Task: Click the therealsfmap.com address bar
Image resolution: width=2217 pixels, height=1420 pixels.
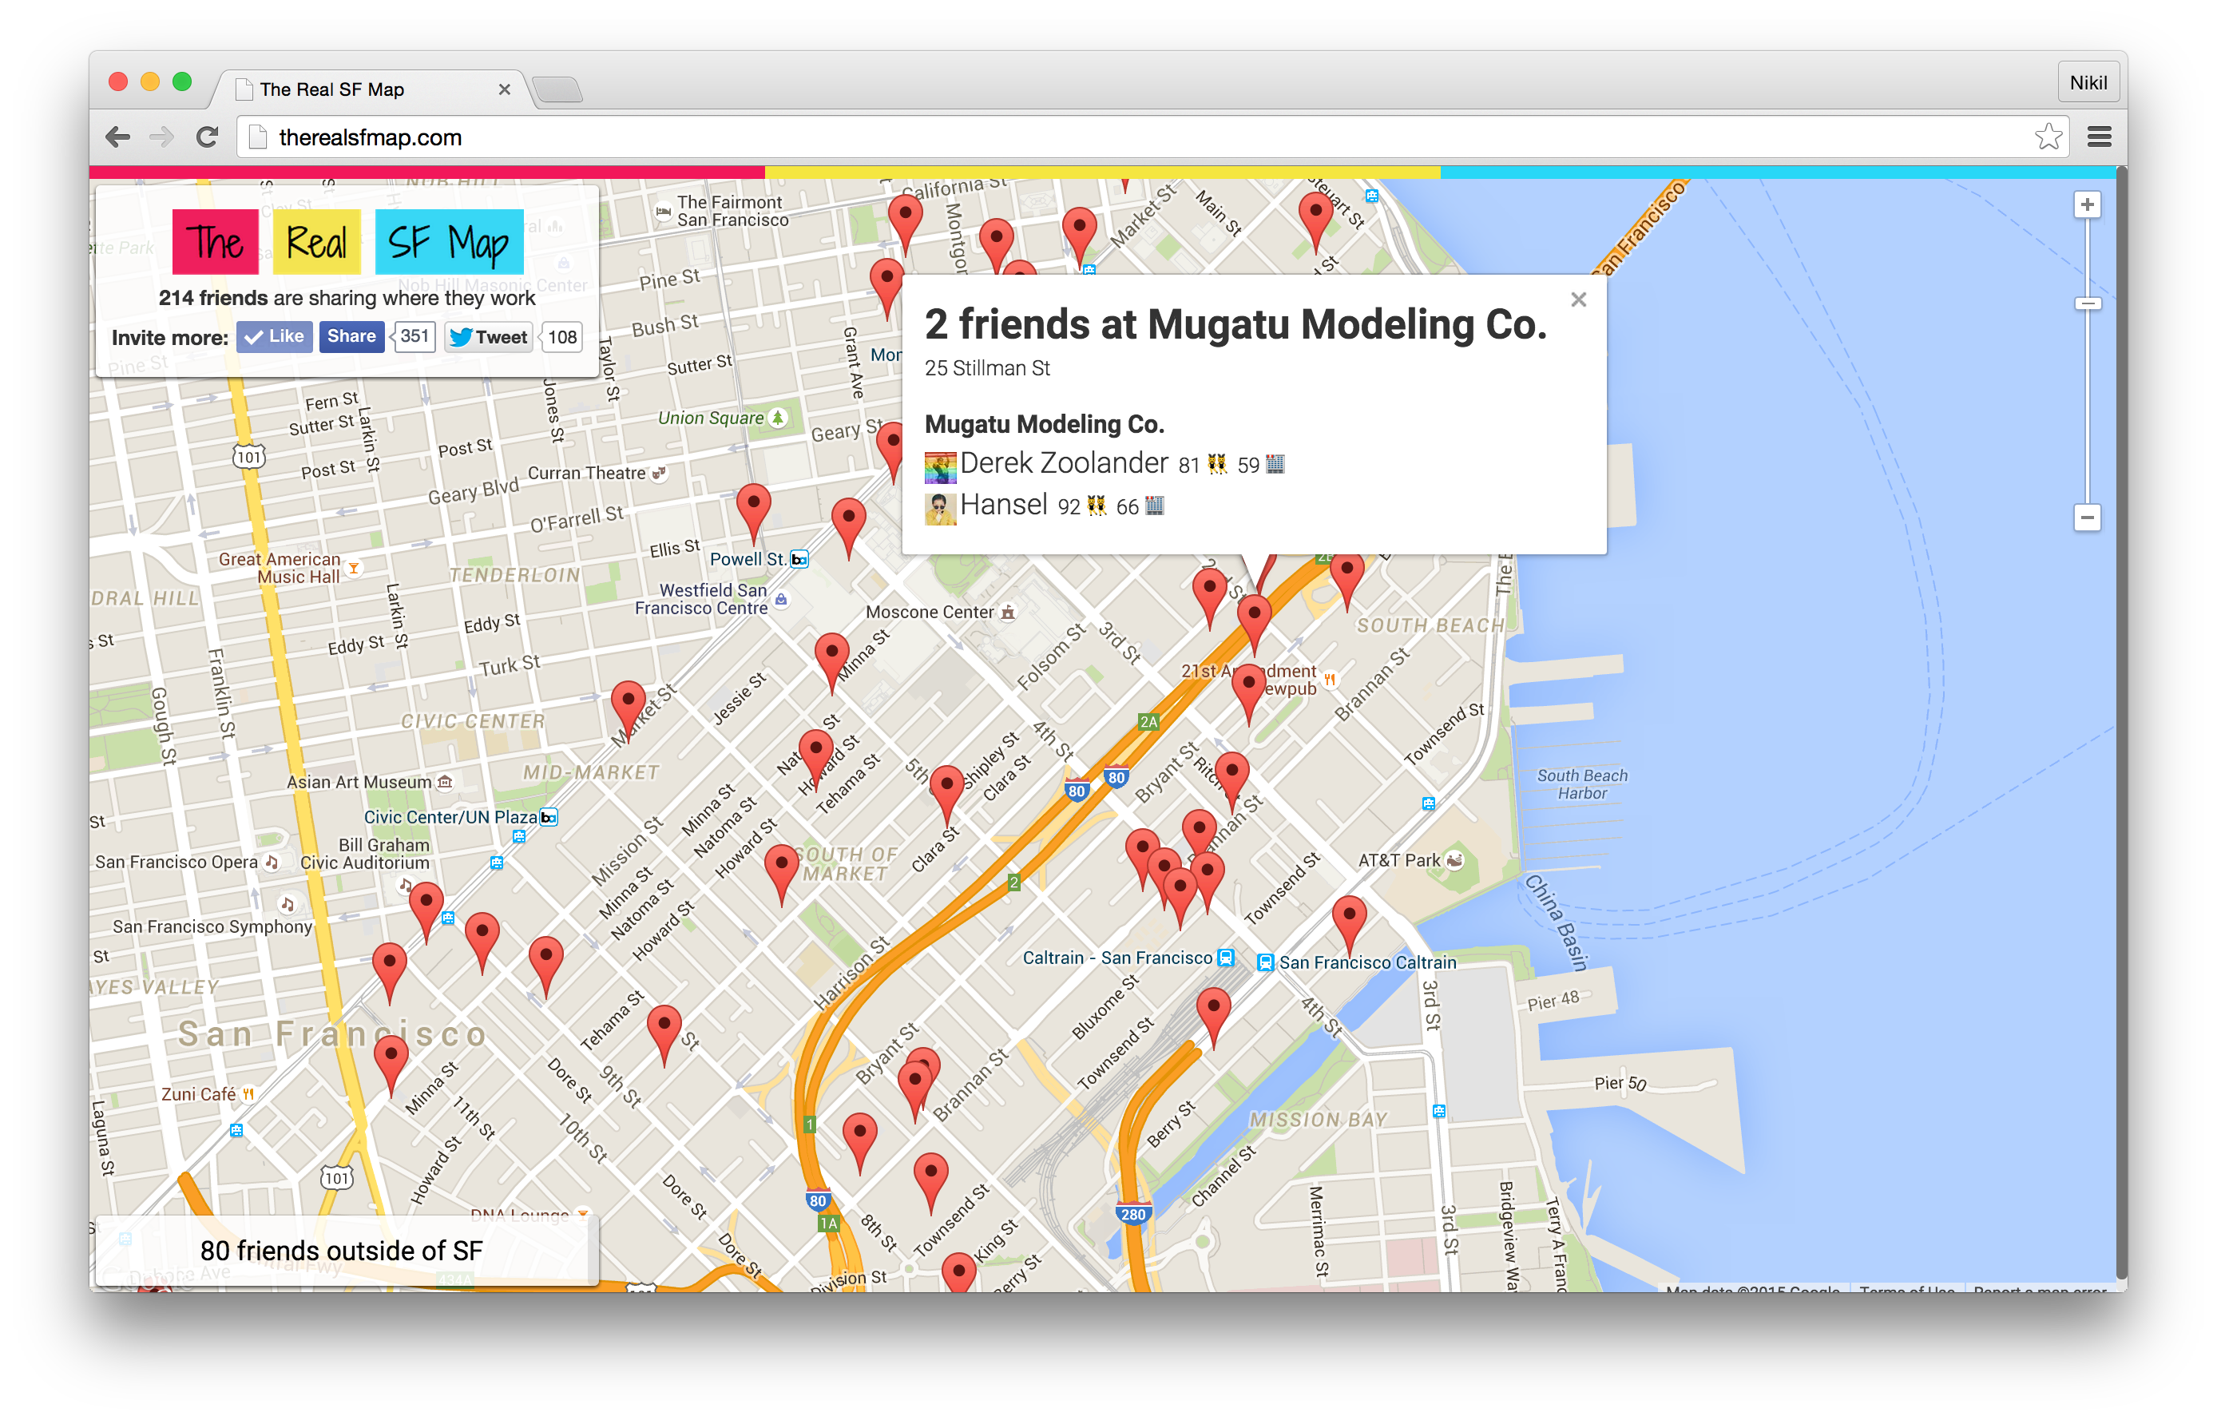Action: 372,137
